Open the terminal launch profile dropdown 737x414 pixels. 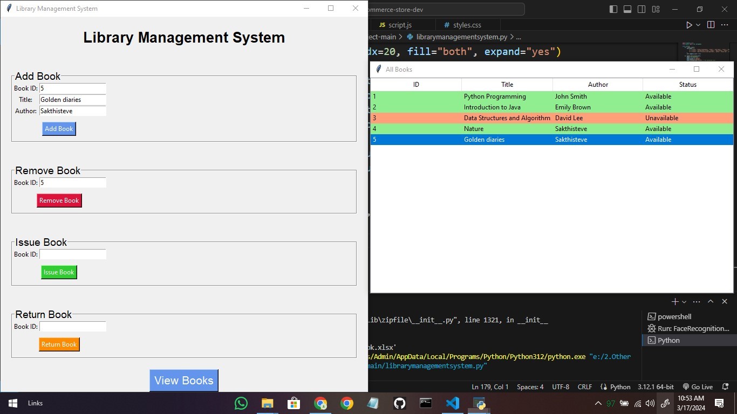click(684, 302)
